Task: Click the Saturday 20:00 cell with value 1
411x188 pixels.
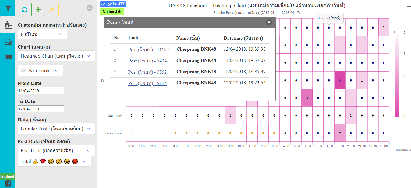Action: (351, 116)
